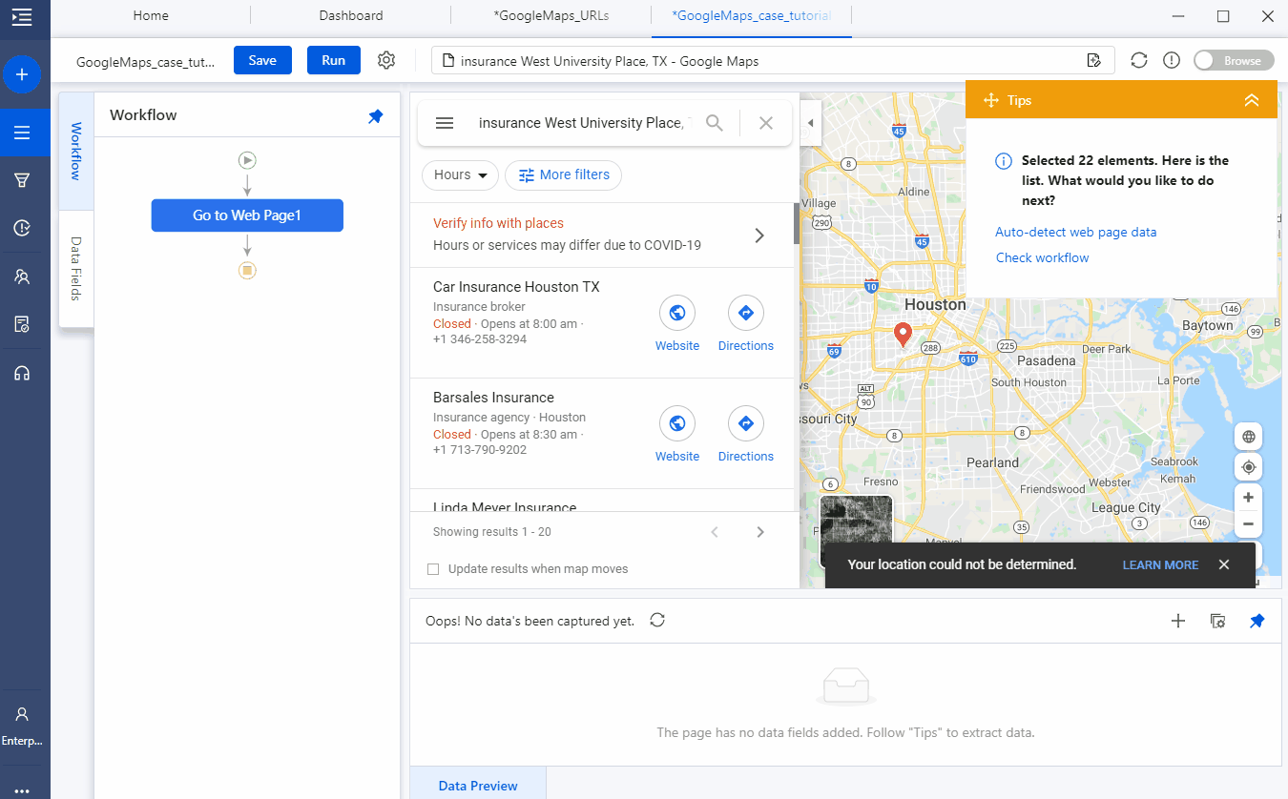1288x799 pixels.
Task: Run the task
Action: 333,60
